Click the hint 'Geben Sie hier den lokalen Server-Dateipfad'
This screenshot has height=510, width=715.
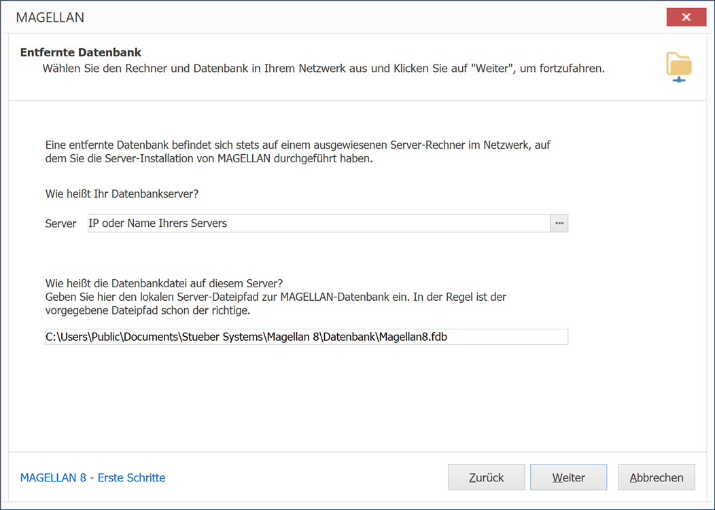(276, 304)
